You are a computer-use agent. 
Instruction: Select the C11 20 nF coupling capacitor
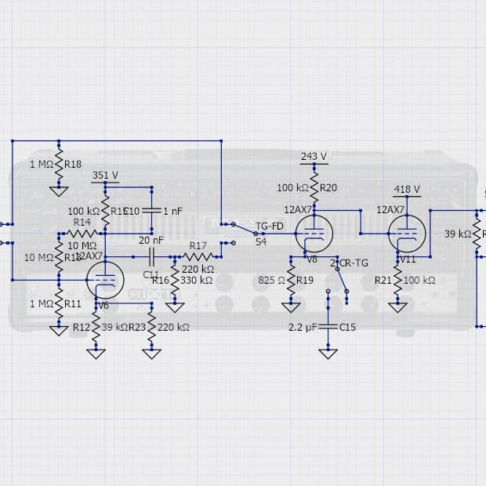pos(151,256)
